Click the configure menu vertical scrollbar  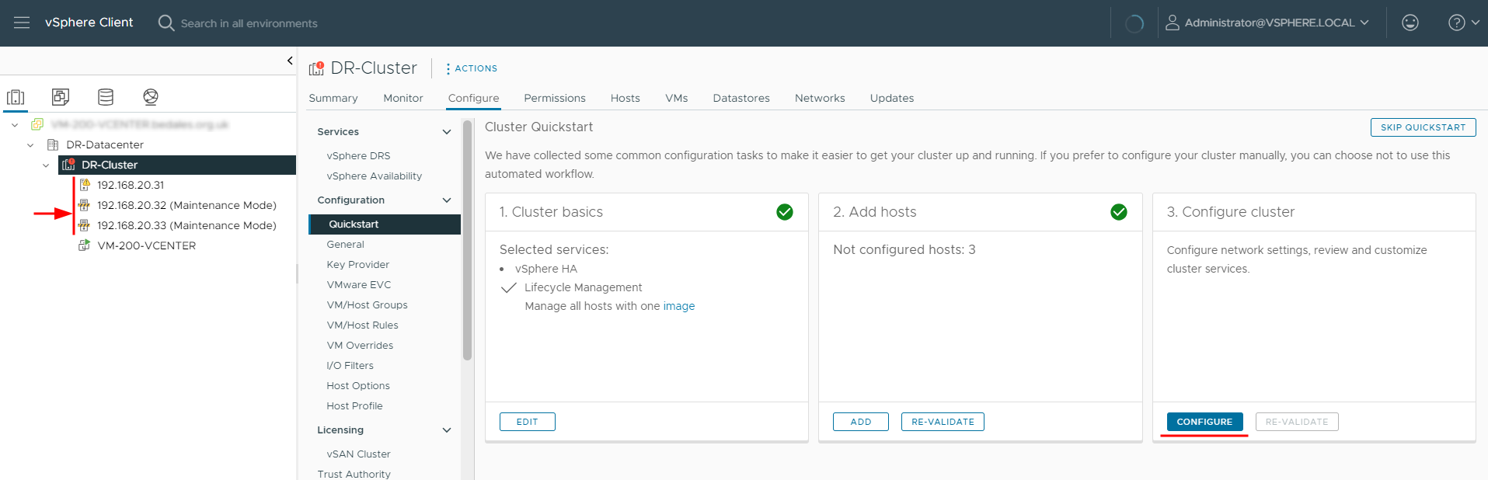[467, 241]
